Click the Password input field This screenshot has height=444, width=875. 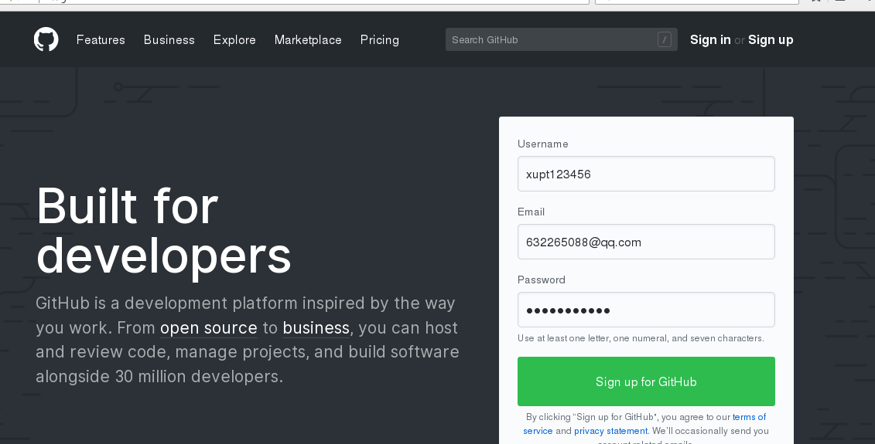pos(646,310)
